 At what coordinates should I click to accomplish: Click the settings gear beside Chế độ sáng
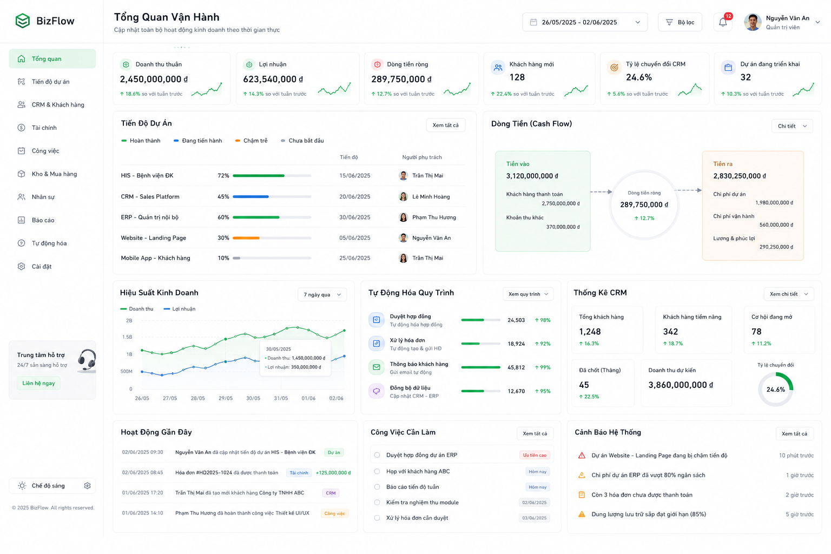click(87, 486)
